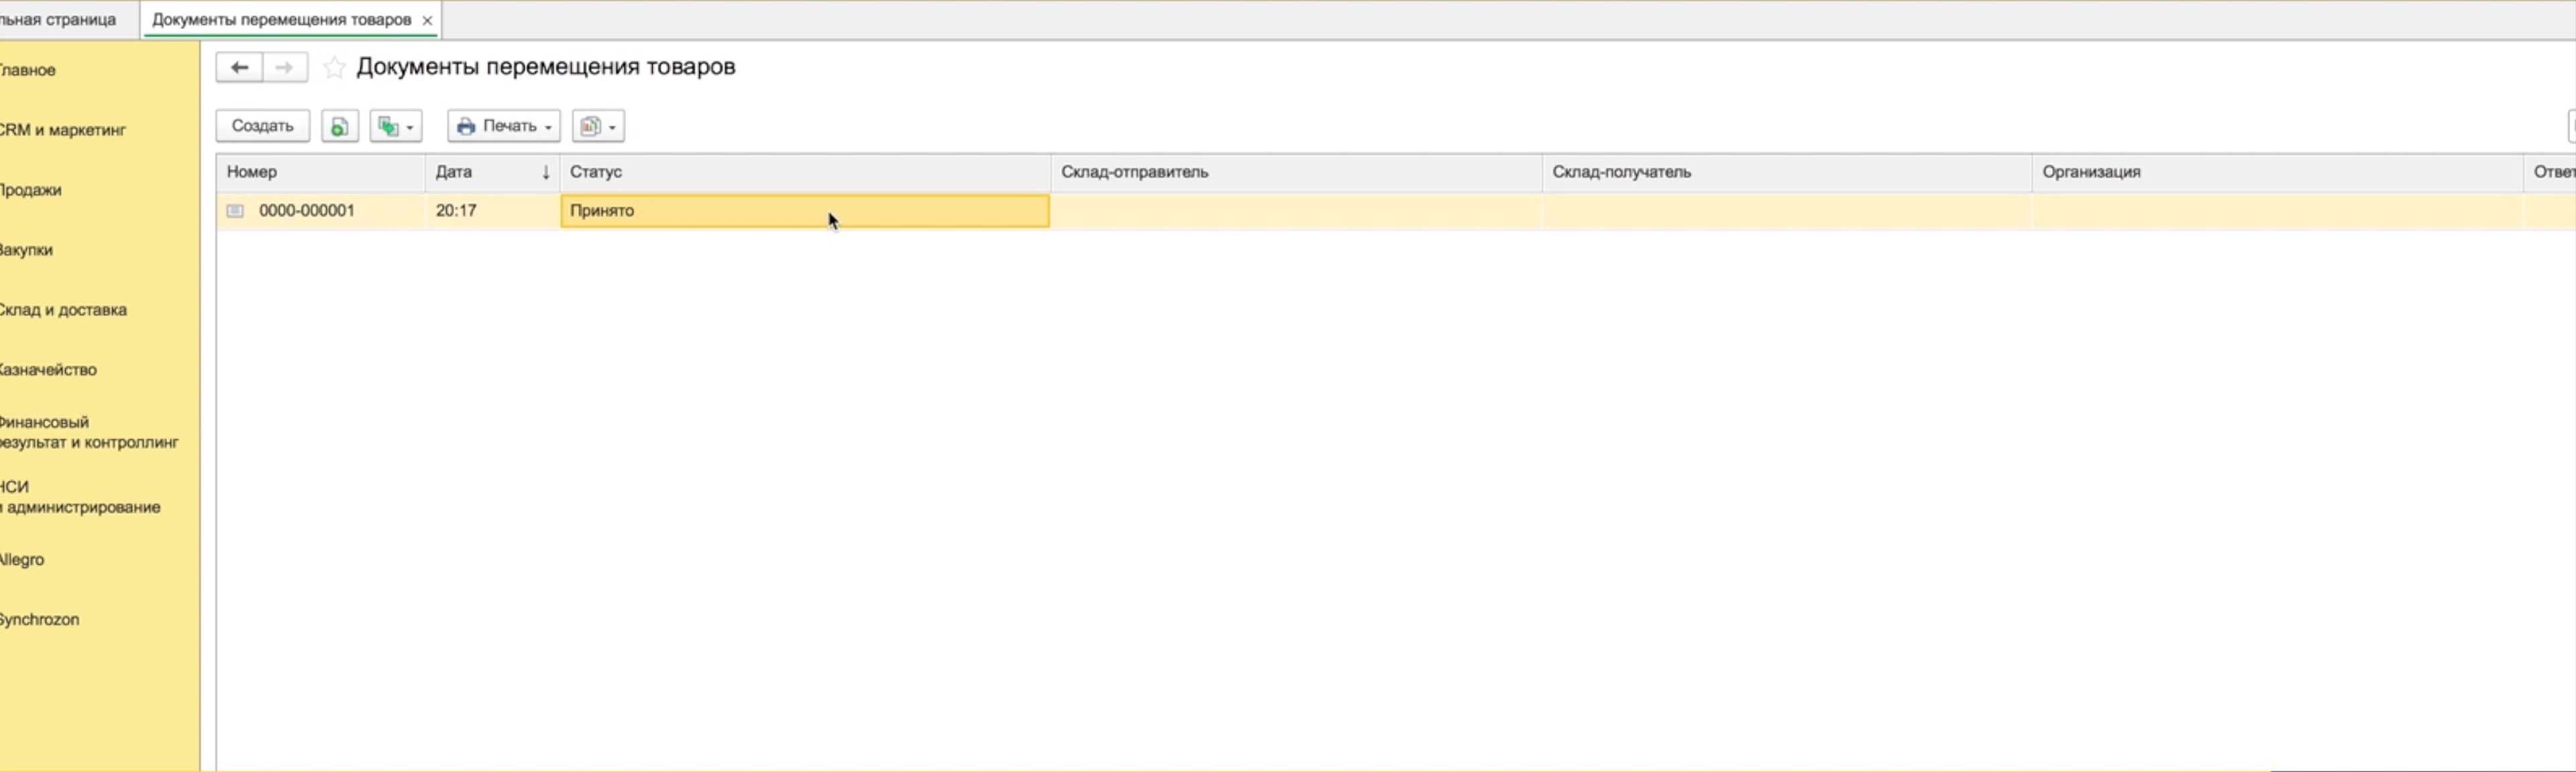This screenshot has height=772, width=2576.
Task: Open Склад и доставка section
Action: pos(64,310)
